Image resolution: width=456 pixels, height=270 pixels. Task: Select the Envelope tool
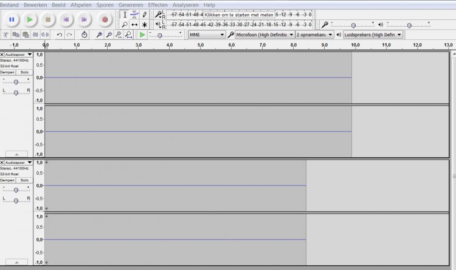click(x=134, y=15)
